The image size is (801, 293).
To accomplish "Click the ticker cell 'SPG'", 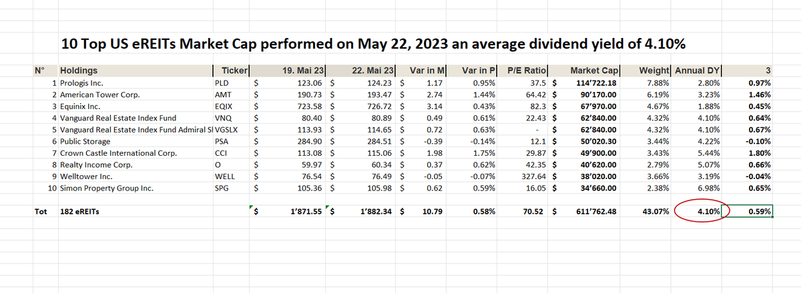I will [230, 188].
